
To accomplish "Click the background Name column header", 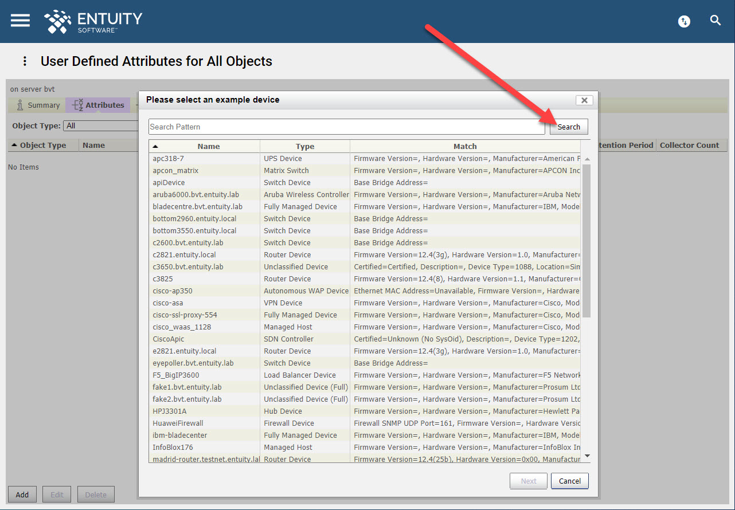I will coord(108,146).
